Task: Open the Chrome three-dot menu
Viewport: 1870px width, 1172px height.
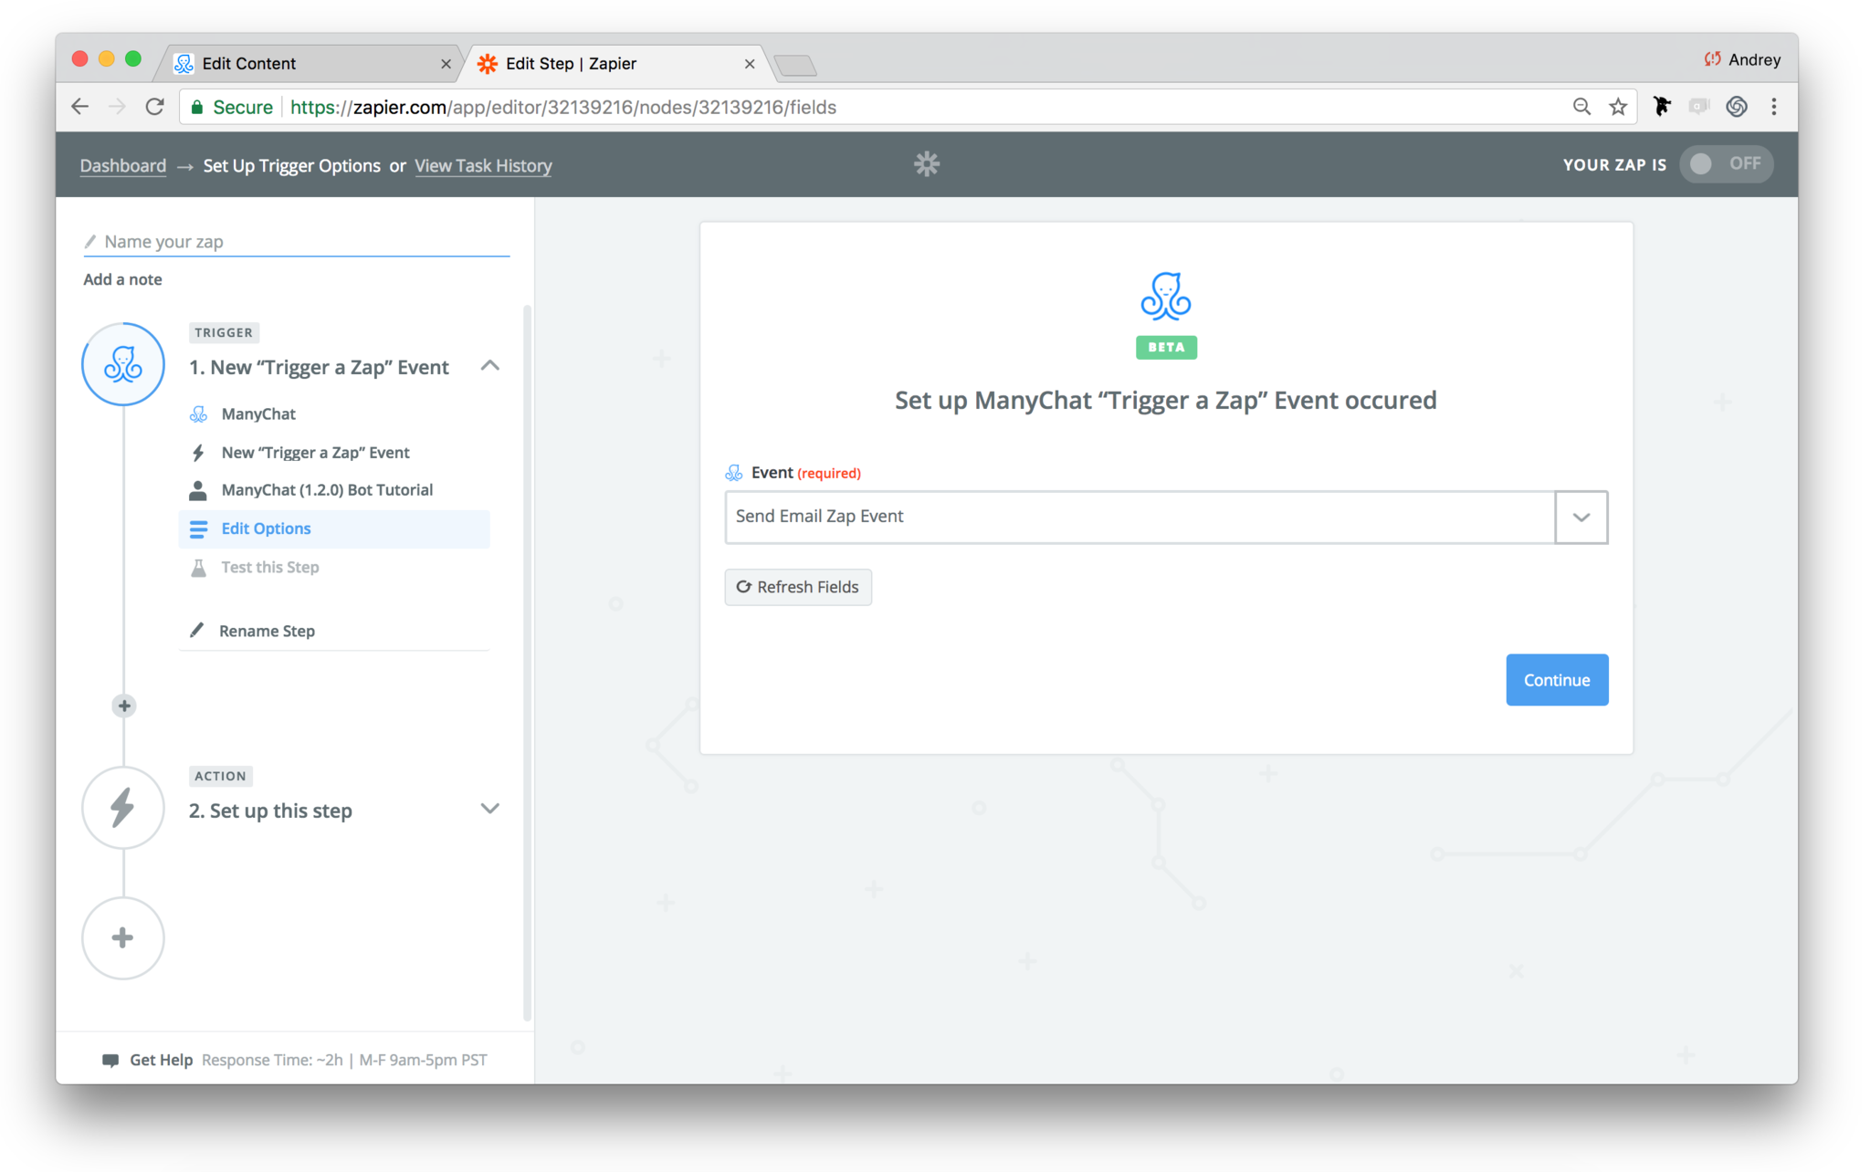Action: pos(1774,107)
